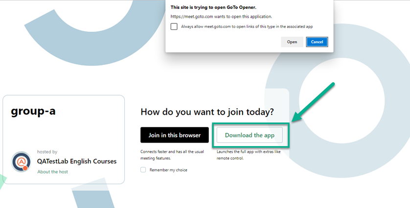Open the About the host link
Screen dimensions: 410x208
click(52, 172)
